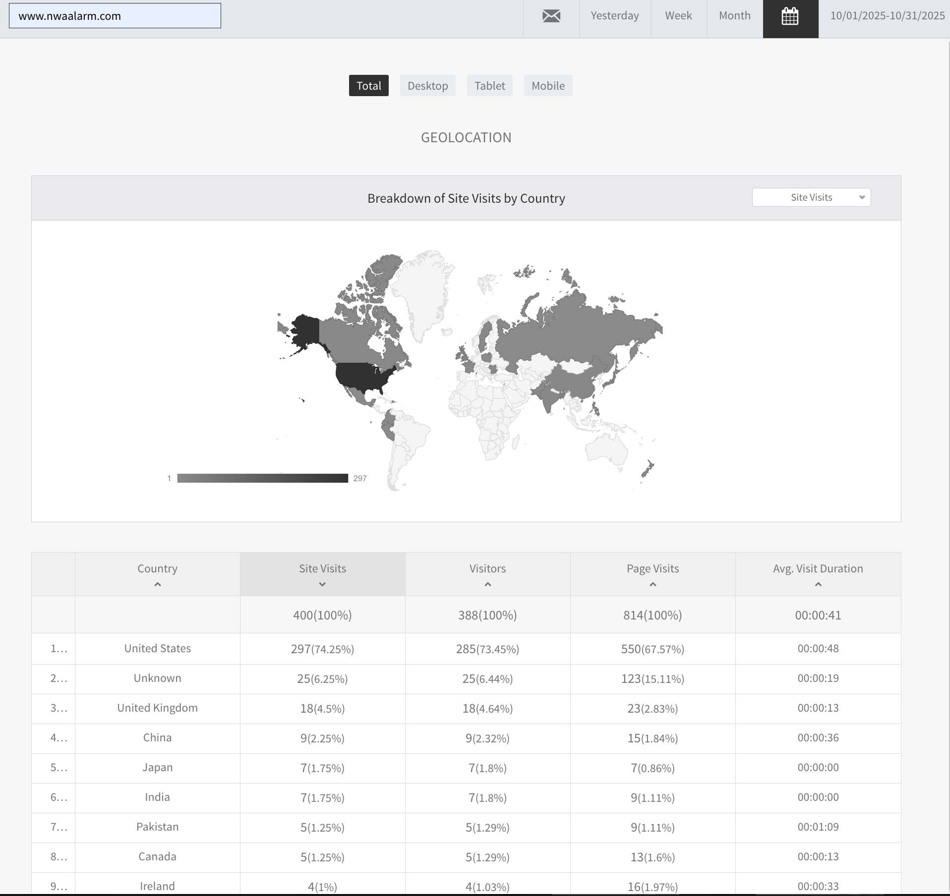Select the China row
The width and height of the screenshot is (950, 896).
[466, 738]
